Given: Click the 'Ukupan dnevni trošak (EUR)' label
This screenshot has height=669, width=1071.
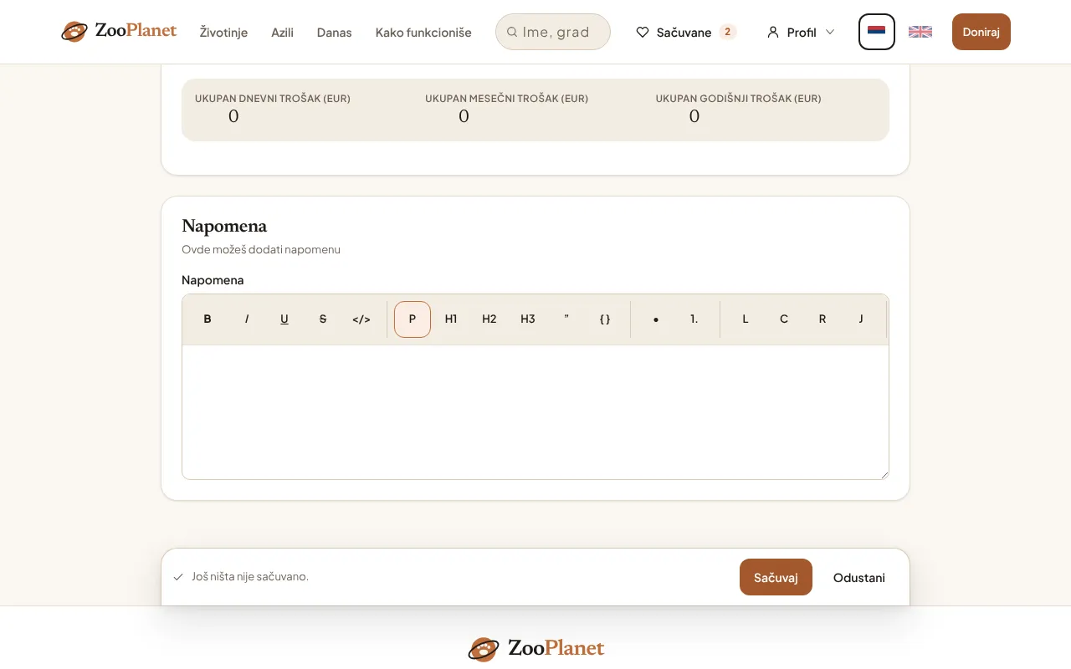Looking at the screenshot, I should [273, 99].
